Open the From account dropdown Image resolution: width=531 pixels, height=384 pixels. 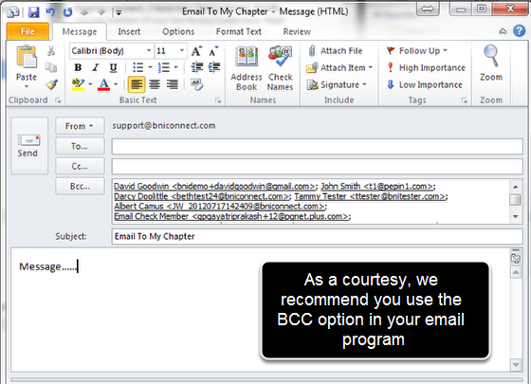pyautogui.click(x=80, y=126)
